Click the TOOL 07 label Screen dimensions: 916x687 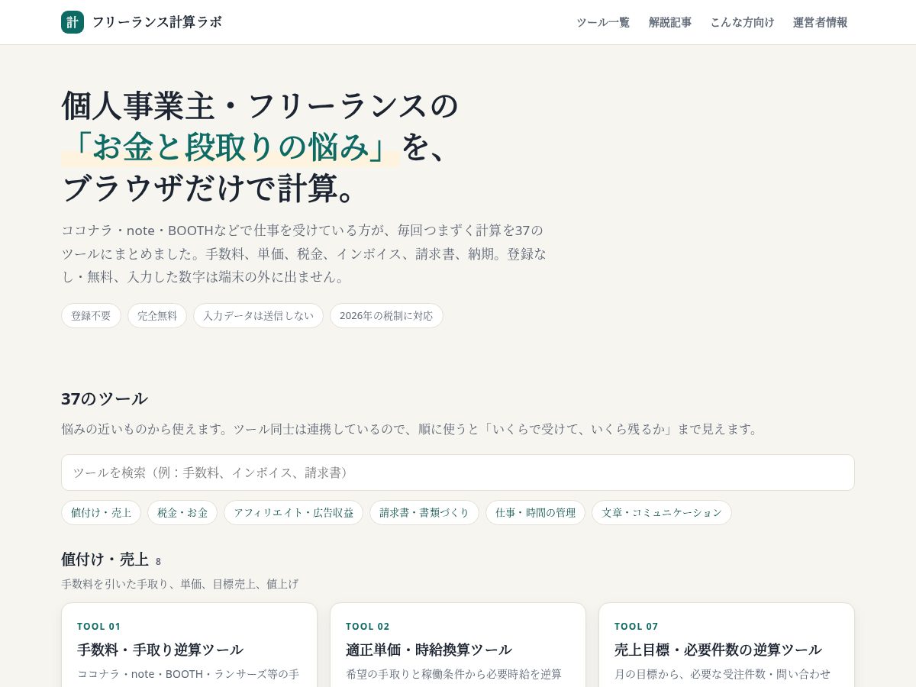[x=637, y=626]
